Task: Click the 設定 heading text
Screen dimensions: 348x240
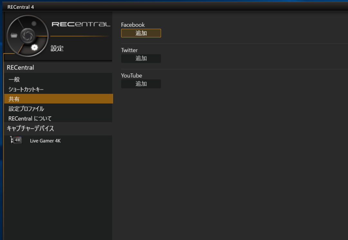Action: (x=57, y=48)
